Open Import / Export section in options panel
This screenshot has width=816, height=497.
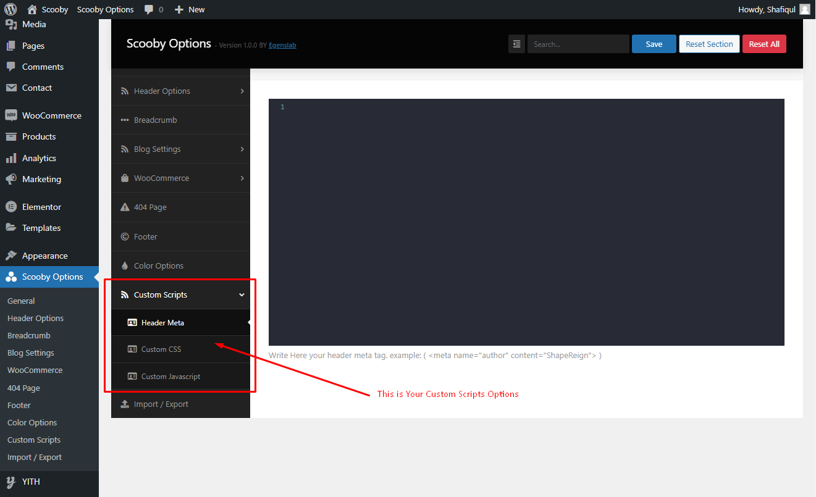pyautogui.click(x=180, y=404)
